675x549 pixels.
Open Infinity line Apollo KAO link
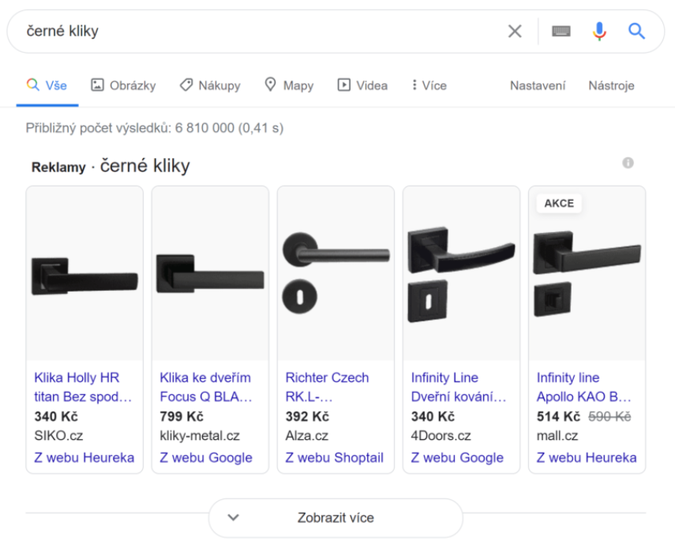583,386
